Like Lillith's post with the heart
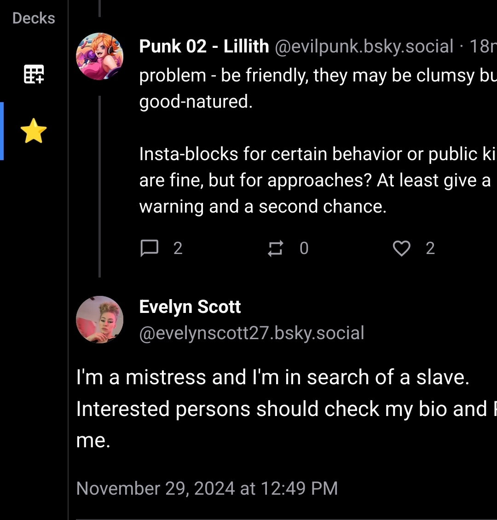Image resolution: width=497 pixels, height=520 pixels. (401, 248)
